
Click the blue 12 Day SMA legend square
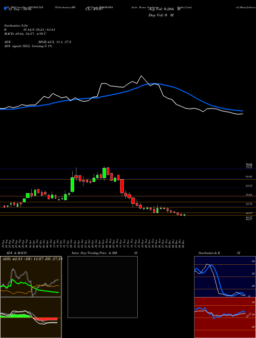point(5,8)
